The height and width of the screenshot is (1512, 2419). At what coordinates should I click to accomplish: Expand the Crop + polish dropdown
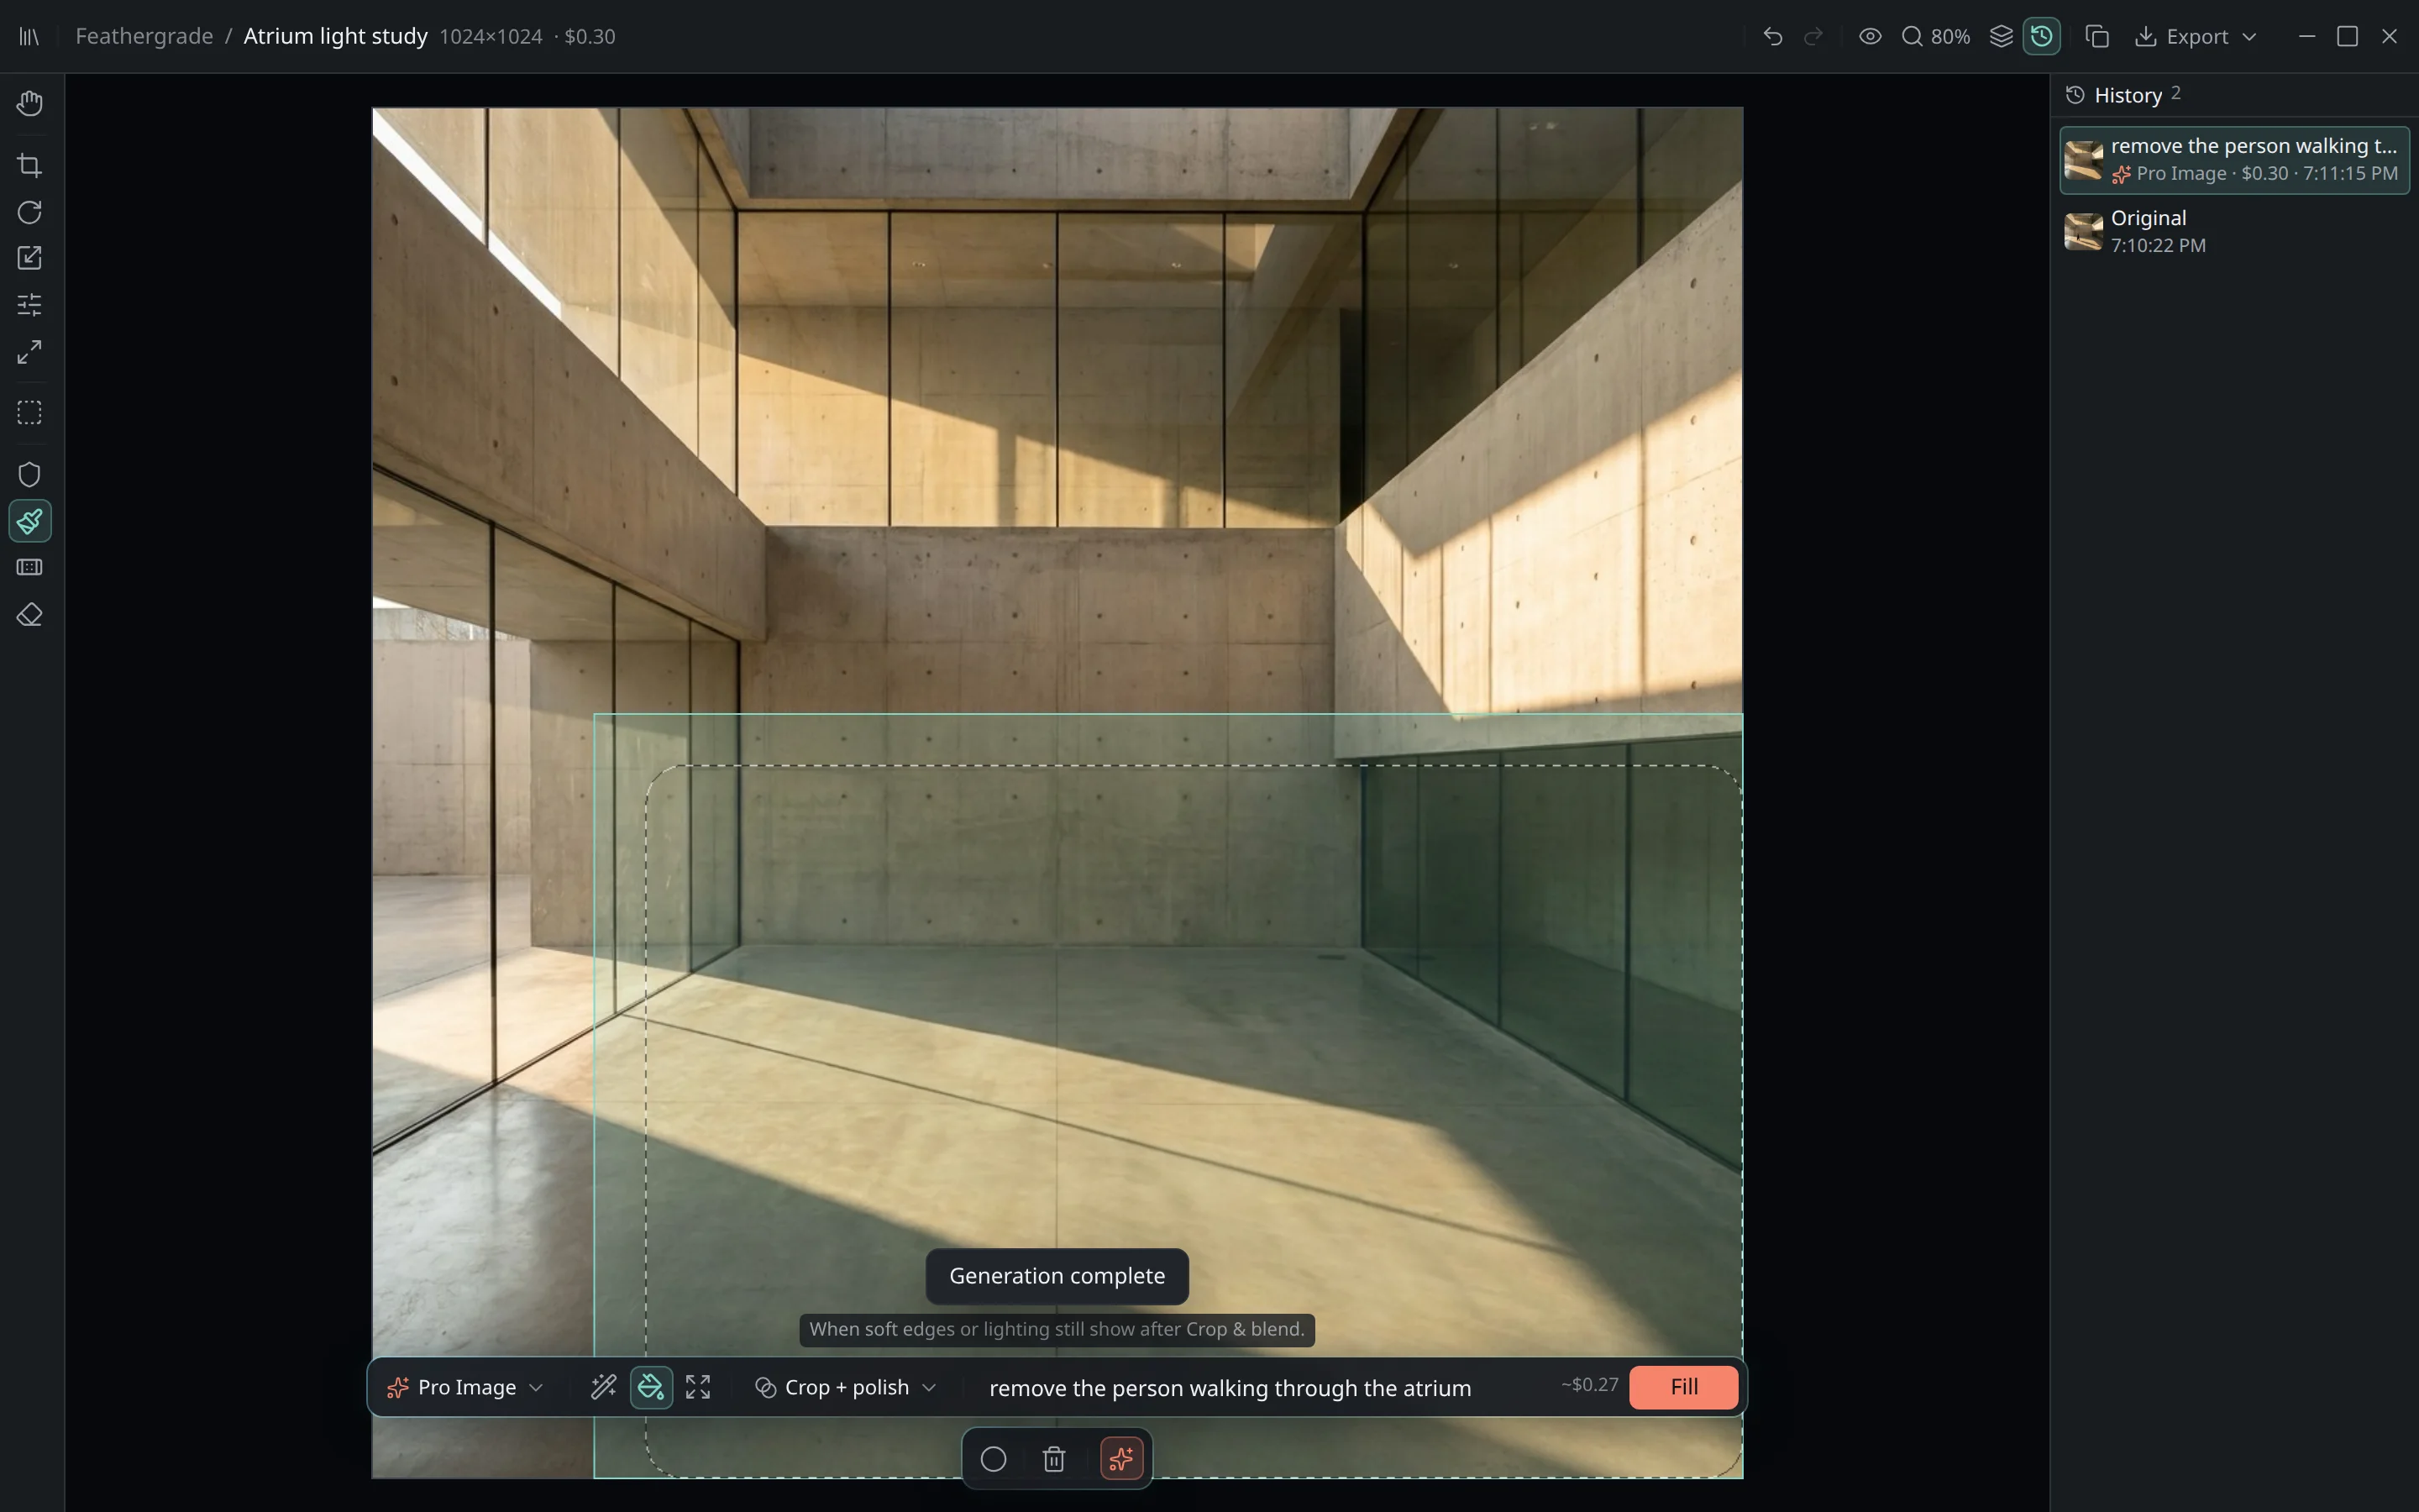click(846, 1387)
